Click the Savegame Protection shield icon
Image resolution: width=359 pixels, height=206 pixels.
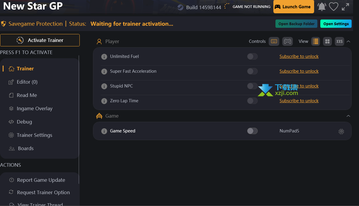pos(4,24)
